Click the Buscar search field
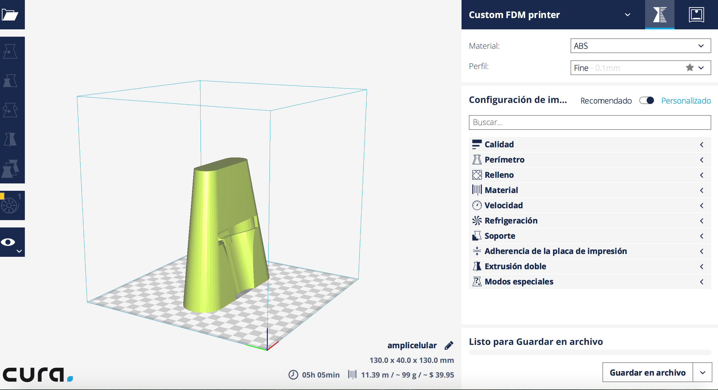718x390 pixels. (590, 122)
